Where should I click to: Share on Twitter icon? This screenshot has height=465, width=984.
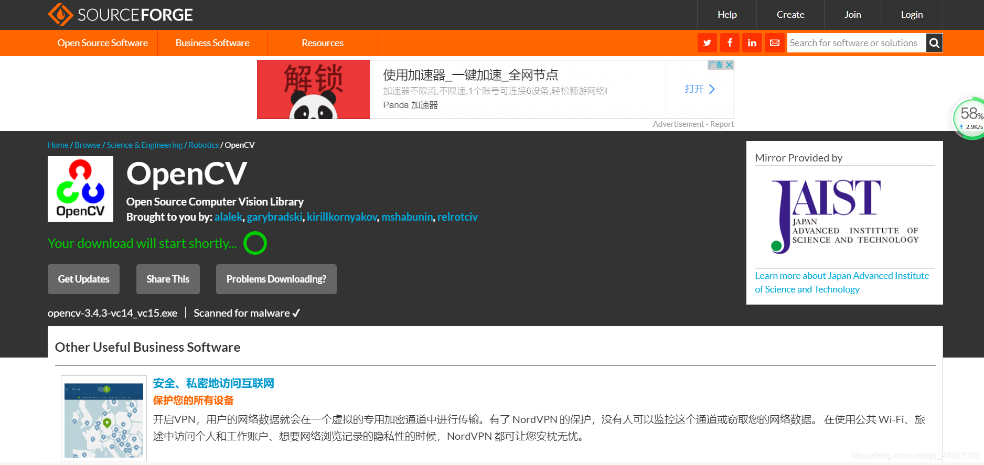[707, 43]
